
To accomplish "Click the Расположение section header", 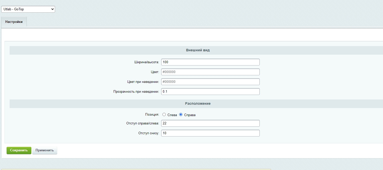I will pos(198,104).
